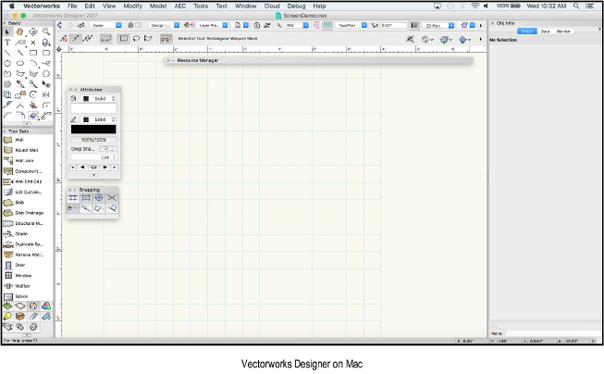Click the Polygonal marquee mode icon

[148, 38]
